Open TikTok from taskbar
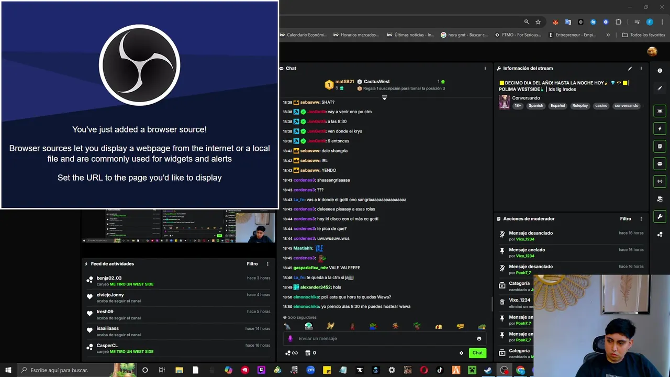Viewport: 670px width, 377px height. pos(440,370)
